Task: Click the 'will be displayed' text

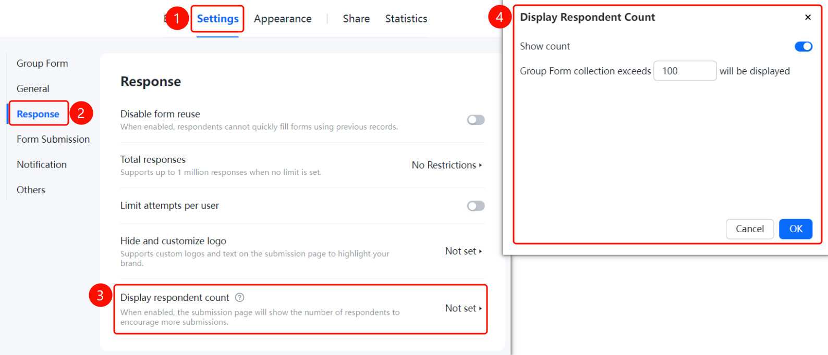Action: tap(754, 71)
